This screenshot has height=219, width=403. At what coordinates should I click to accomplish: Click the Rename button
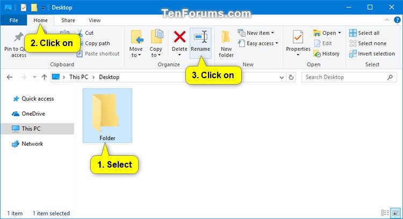pyautogui.click(x=200, y=43)
